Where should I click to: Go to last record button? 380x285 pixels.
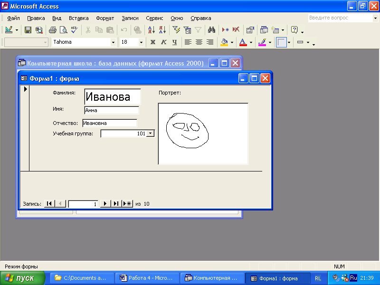116,204
